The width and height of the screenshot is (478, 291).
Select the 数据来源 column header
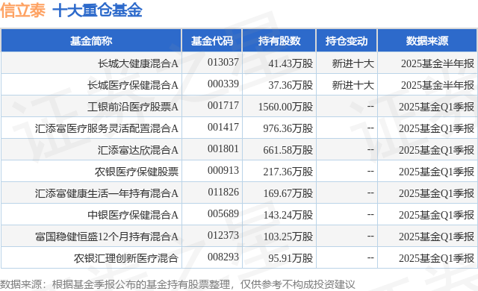point(427,40)
